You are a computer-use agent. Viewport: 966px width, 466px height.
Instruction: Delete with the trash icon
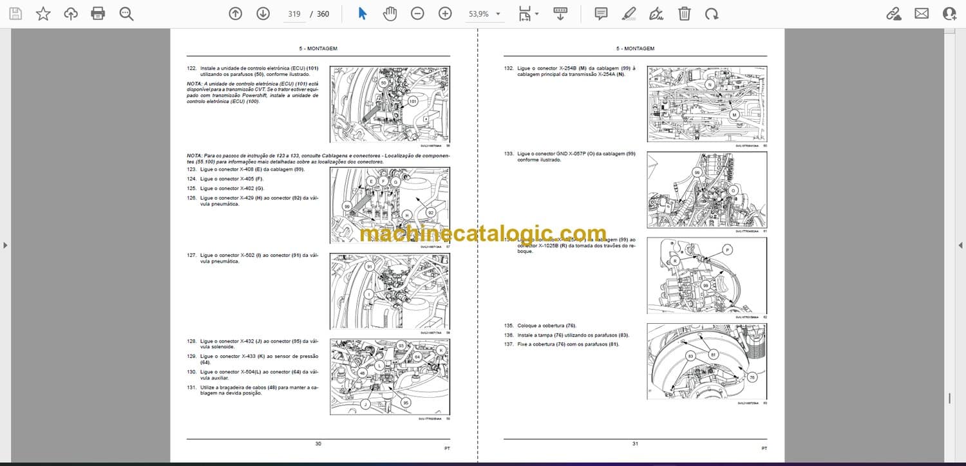pos(685,14)
